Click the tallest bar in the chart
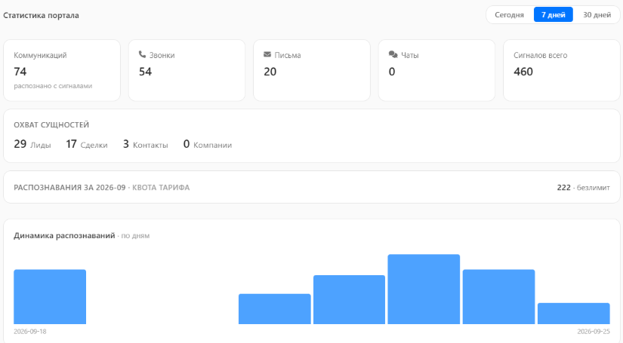Image resolution: width=623 pixels, height=343 pixels. pyautogui.click(x=424, y=289)
